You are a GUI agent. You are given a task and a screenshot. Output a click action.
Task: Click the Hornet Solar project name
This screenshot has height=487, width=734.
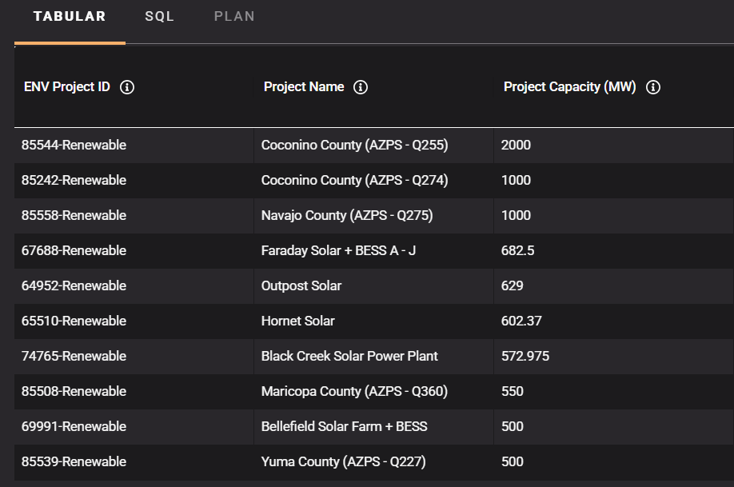pyautogui.click(x=297, y=321)
